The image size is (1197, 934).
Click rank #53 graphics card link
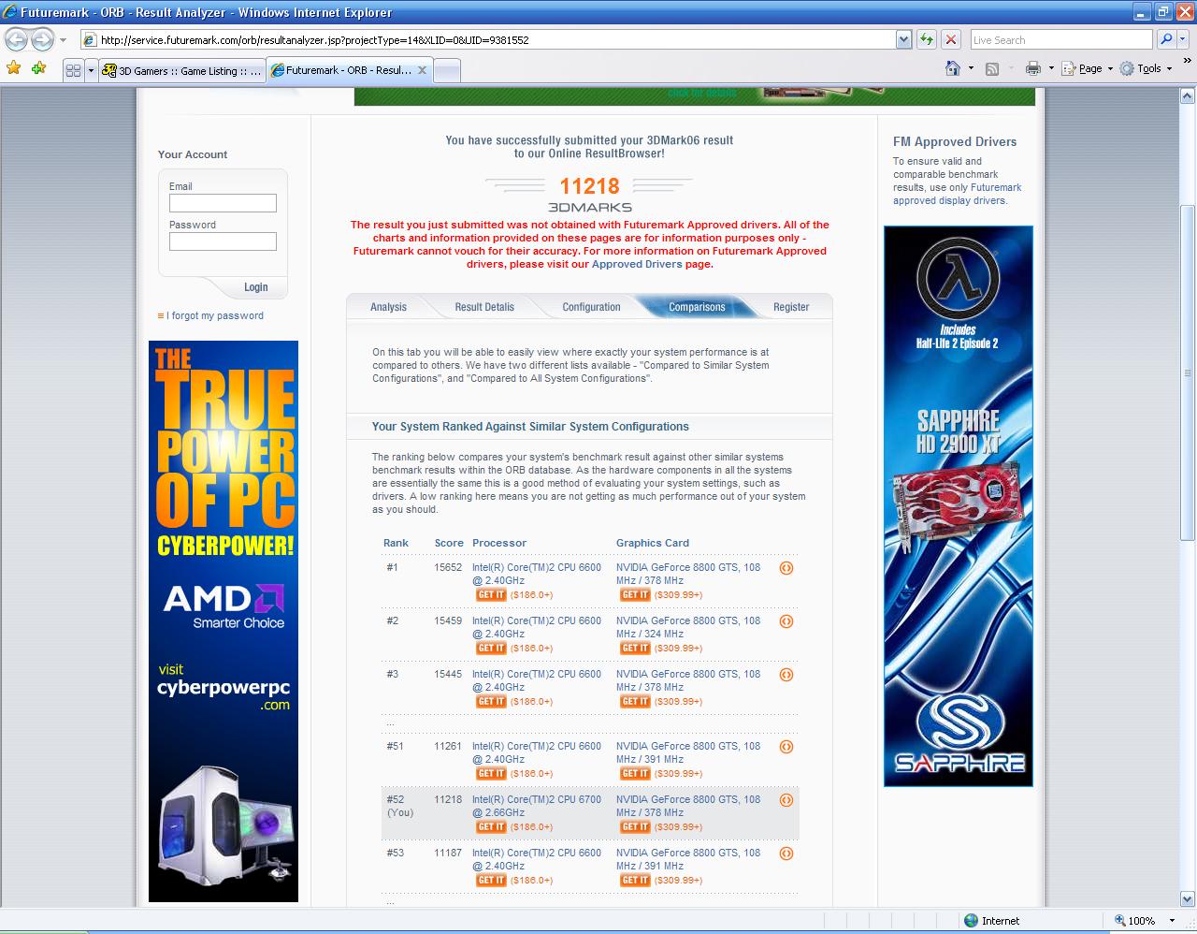[x=688, y=859]
